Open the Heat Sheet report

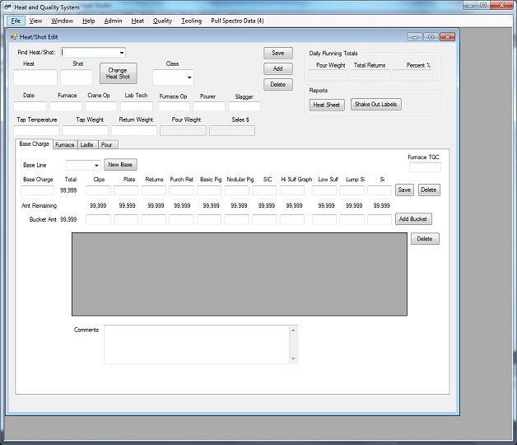click(327, 105)
